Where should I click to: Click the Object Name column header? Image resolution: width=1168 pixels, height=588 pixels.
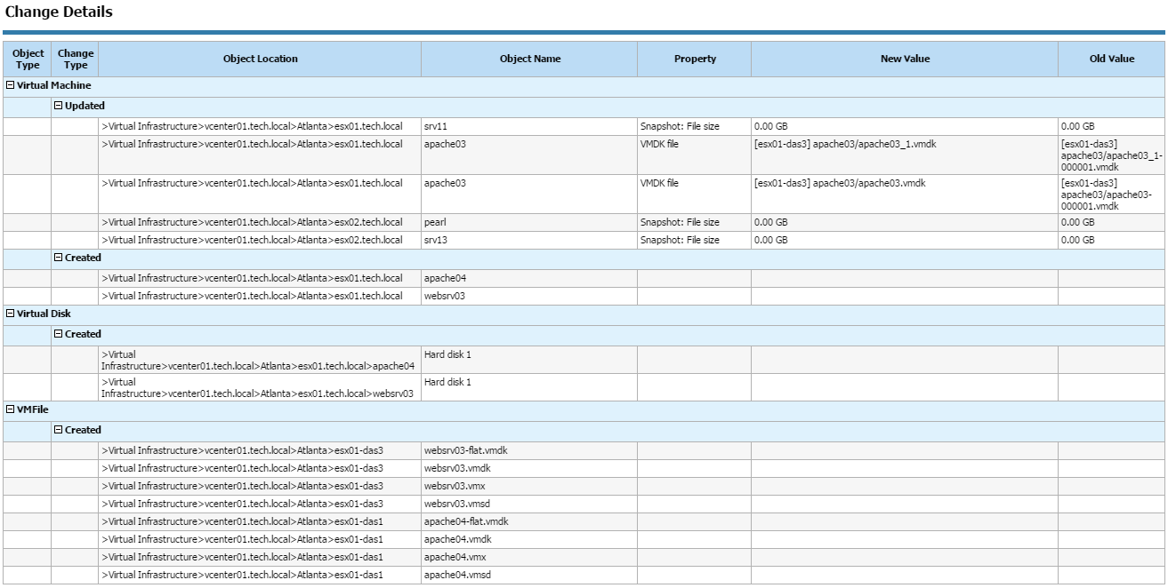coord(529,60)
